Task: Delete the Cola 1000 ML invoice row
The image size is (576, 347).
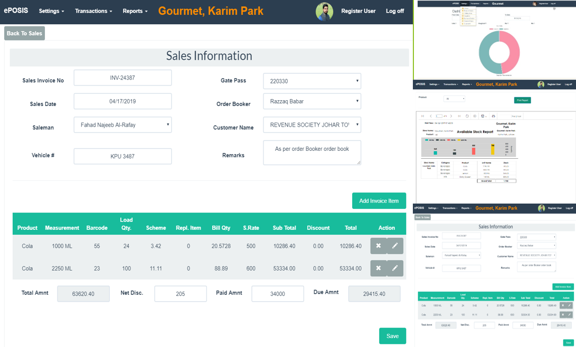Action: [x=379, y=246]
